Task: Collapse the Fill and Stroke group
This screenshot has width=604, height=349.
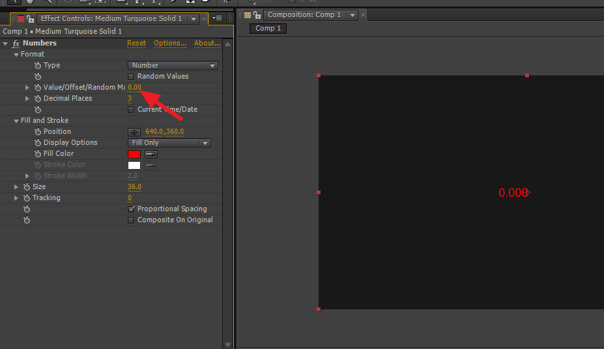Action: (x=16, y=121)
